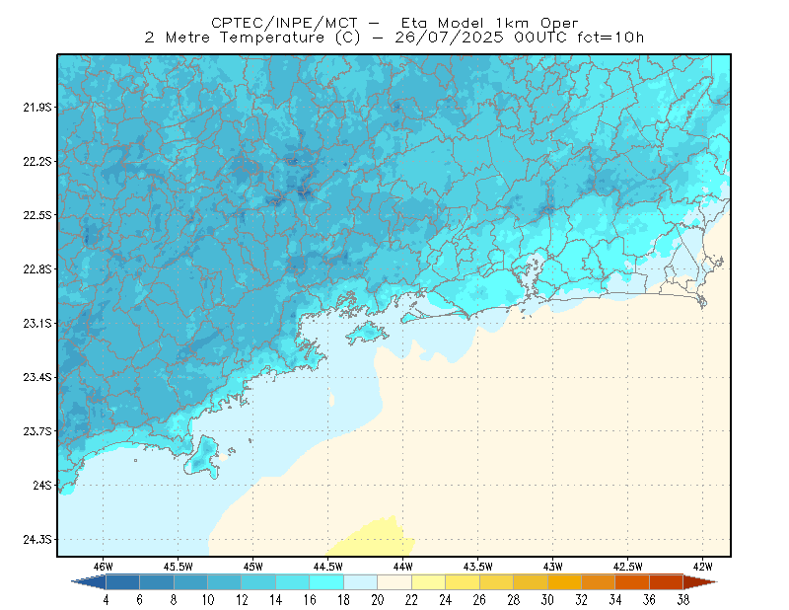The image size is (789, 610).
Task: Click the 36-38 degree dark orange swatch
Action: (667, 581)
